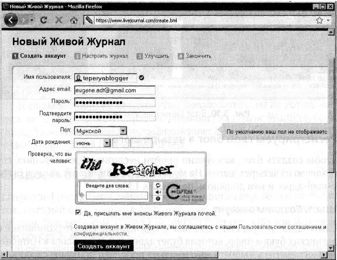Open CAPTCHA help question mark icon
The image size is (337, 260).
tap(158, 199)
